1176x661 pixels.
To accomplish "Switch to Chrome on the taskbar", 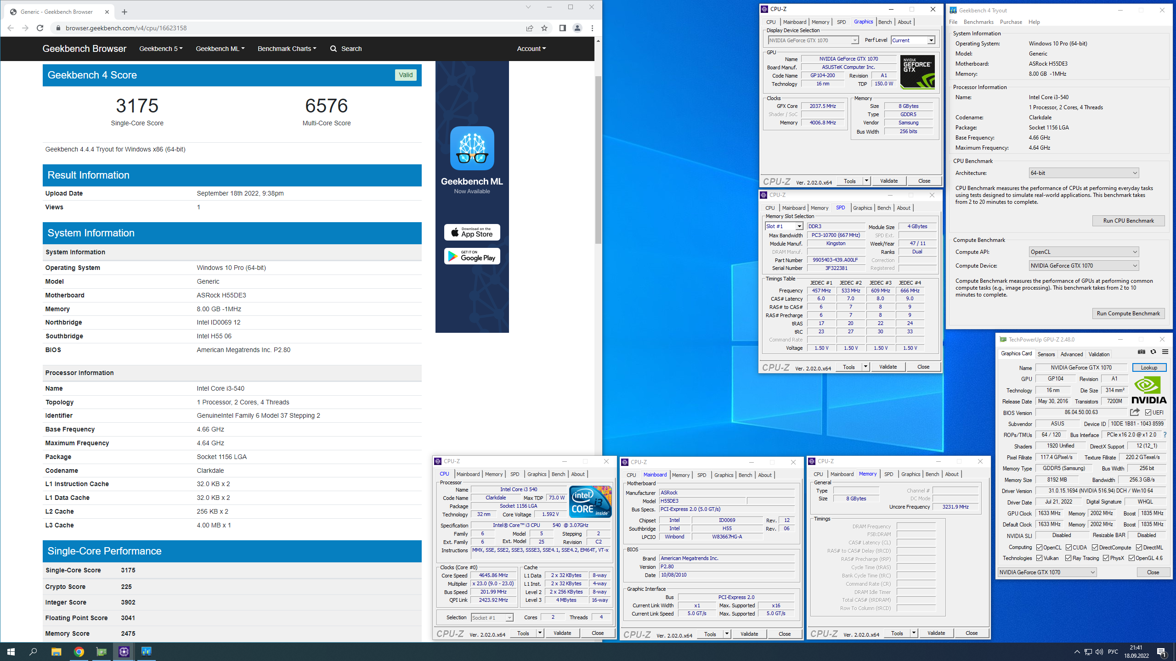I will pyautogui.click(x=79, y=651).
